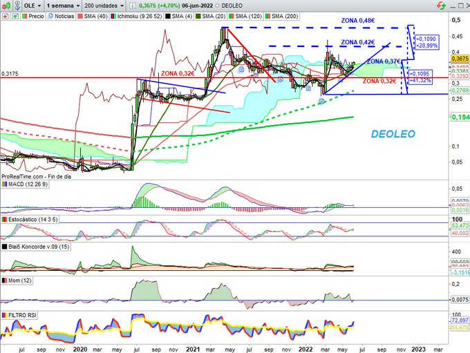This screenshot has height=353, width=470.
Task: Click the green add-indicator plus icon
Action: [15, 16]
